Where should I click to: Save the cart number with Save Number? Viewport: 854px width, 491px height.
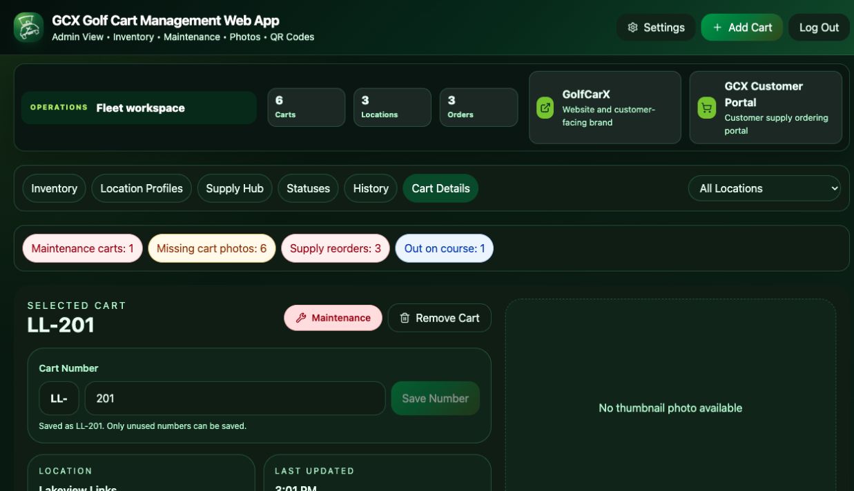(x=435, y=399)
